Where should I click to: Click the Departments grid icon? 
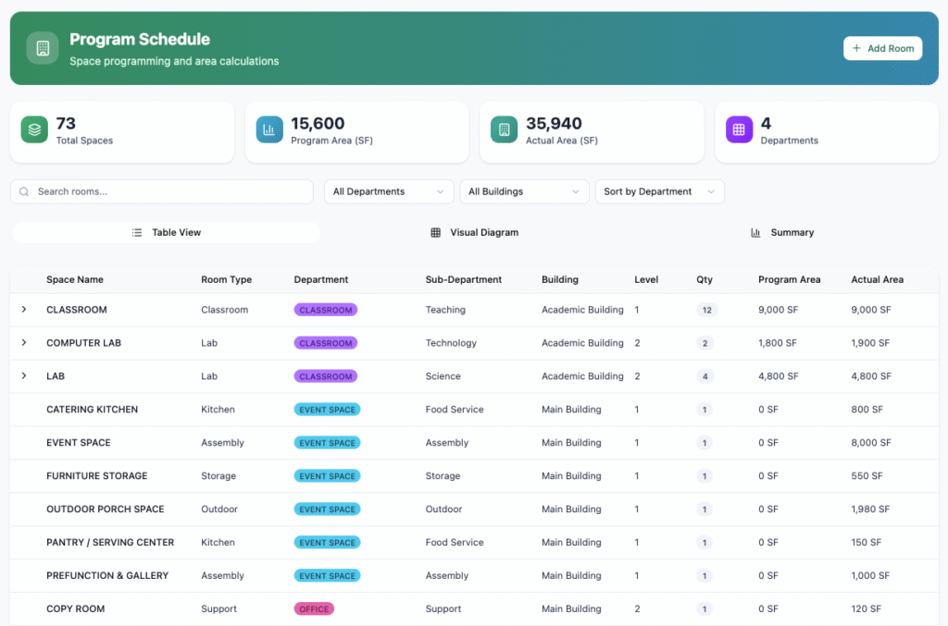(x=739, y=130)
